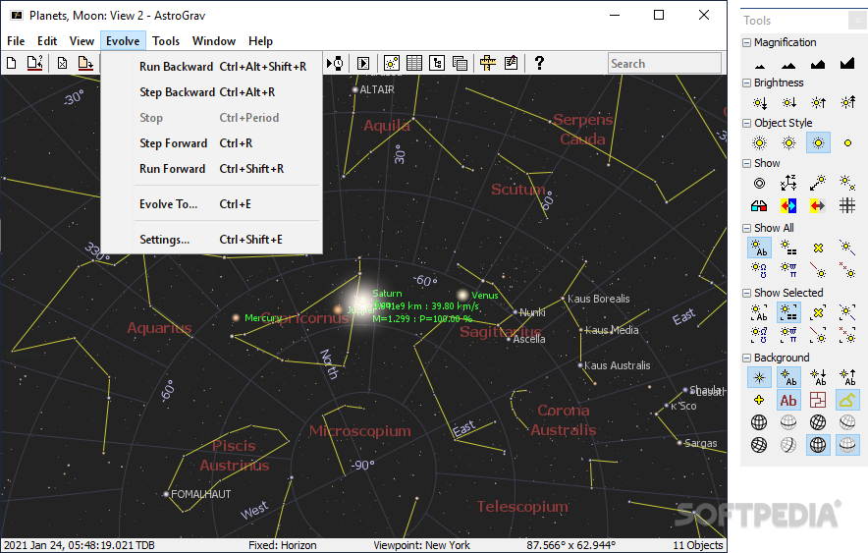Image resolution: width=868 pixels, height=553 pixels.
Task: Choose the plain yellow dot Object Style
Action: click(847, 142)
